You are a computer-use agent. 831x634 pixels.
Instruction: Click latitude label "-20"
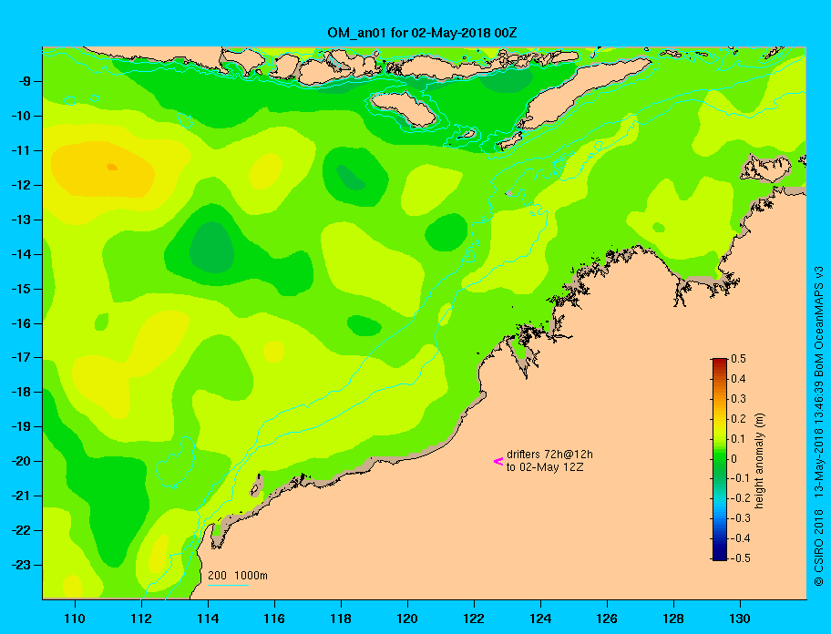tap(22, 461)
